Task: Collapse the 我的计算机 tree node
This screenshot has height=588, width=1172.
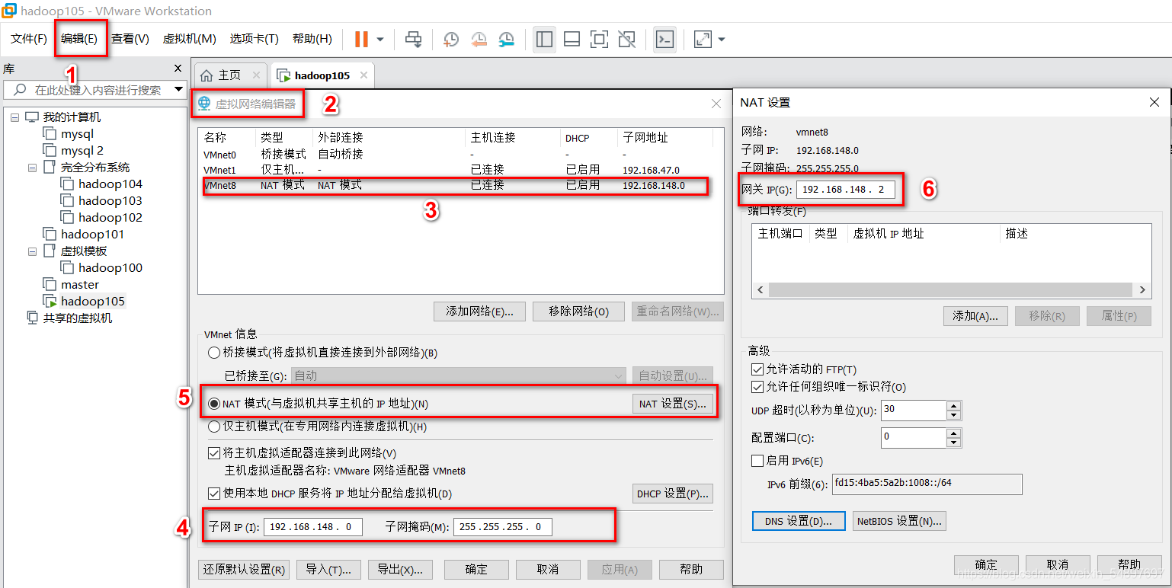Action: 14,117
